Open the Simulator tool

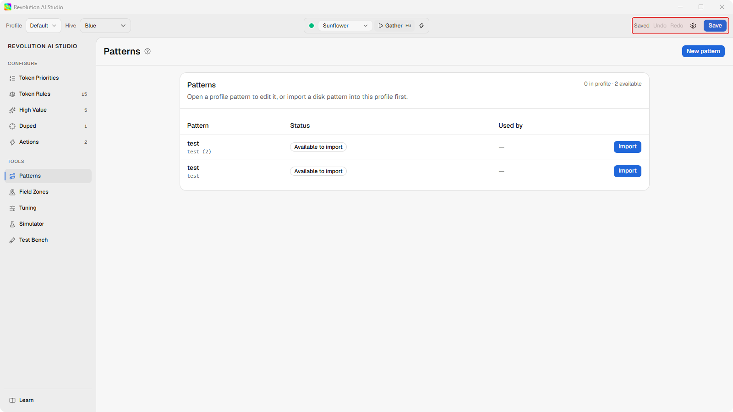(48, 224)
